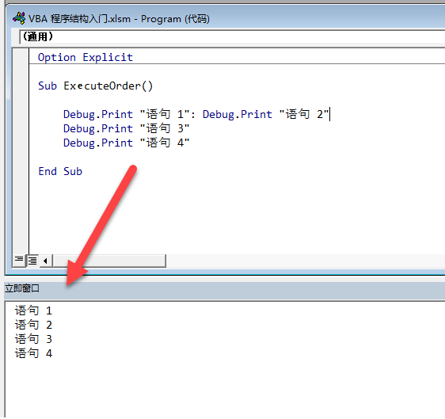Place cursor in Debug.Print "语句 3" line

click(x=126, y=128)
